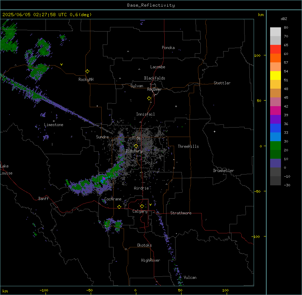Click the ThreeHills label
Viewport: 302px width, 295px height.
point(188,146)
